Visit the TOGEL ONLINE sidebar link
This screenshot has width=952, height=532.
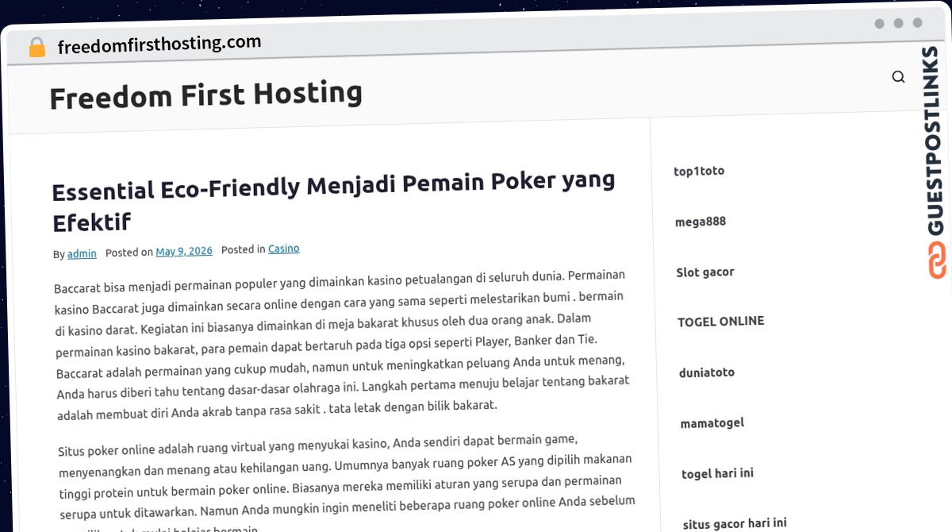click(721, 322)
